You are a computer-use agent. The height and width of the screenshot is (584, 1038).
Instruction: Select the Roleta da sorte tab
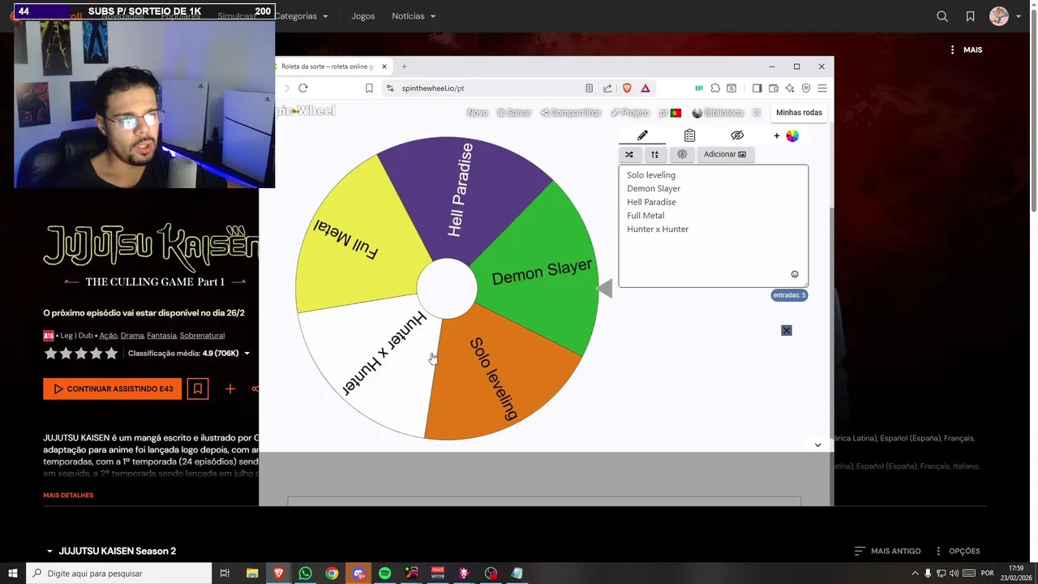click(328, 67)
